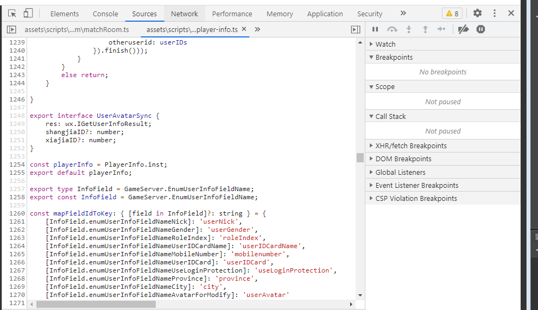Click 'wx.IGetUserInfoResult' type text

tap(106, 124)
